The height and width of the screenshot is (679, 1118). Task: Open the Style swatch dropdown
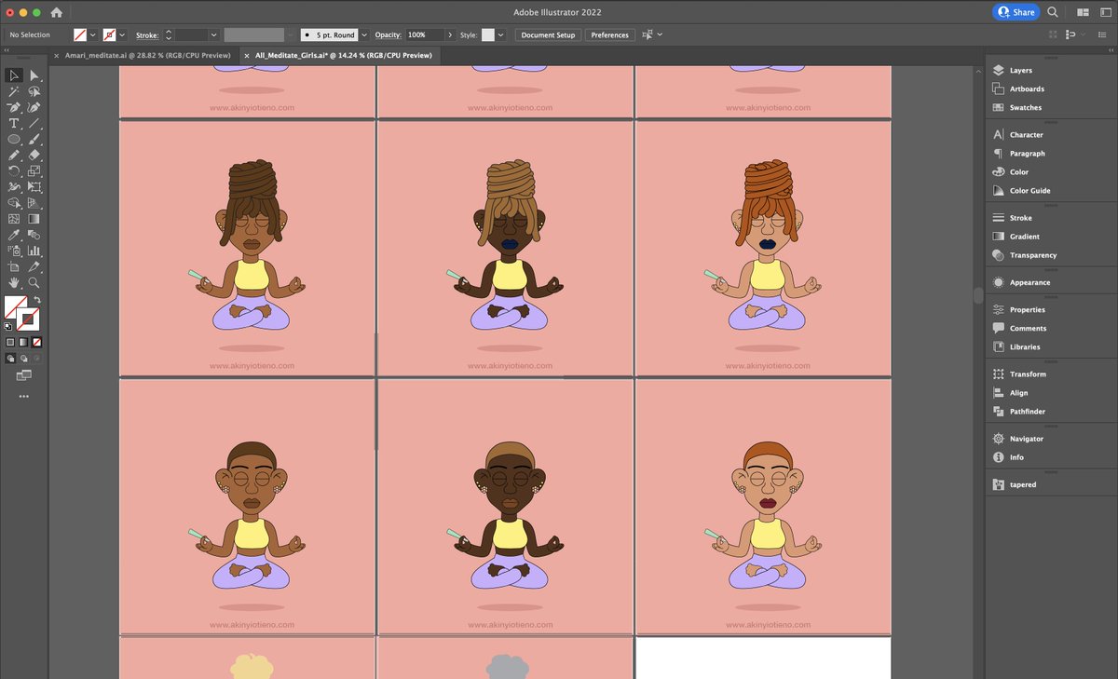[x=501, y=34]
